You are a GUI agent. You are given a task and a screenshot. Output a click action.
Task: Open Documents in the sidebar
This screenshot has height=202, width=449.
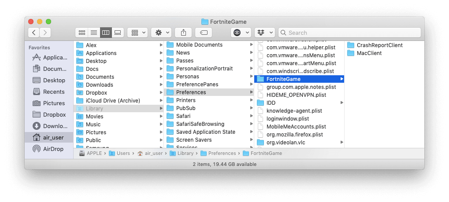pos(49,69)
